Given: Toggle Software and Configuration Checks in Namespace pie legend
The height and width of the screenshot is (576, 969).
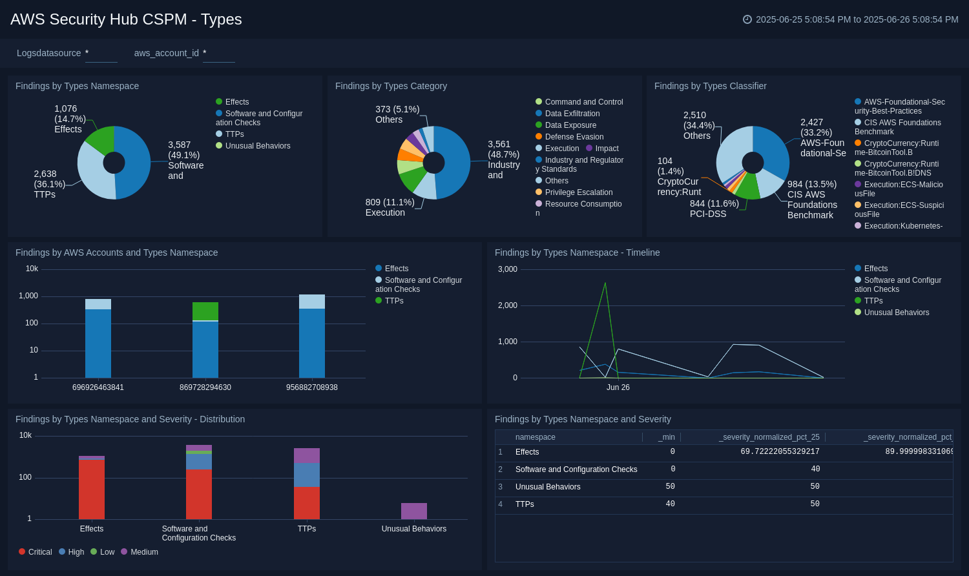Looking at the screenshot, I should (260, 118).
